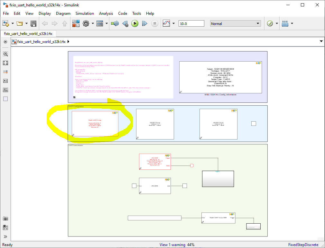Select the annotation tool in the palette sidebar
This screenshot has width=325, height=248.
coord(5,81)
